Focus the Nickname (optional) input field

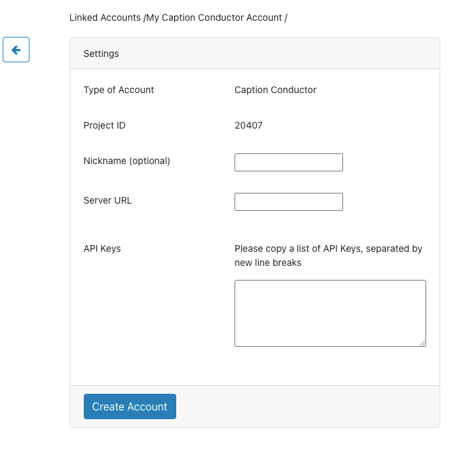point(288,162)
